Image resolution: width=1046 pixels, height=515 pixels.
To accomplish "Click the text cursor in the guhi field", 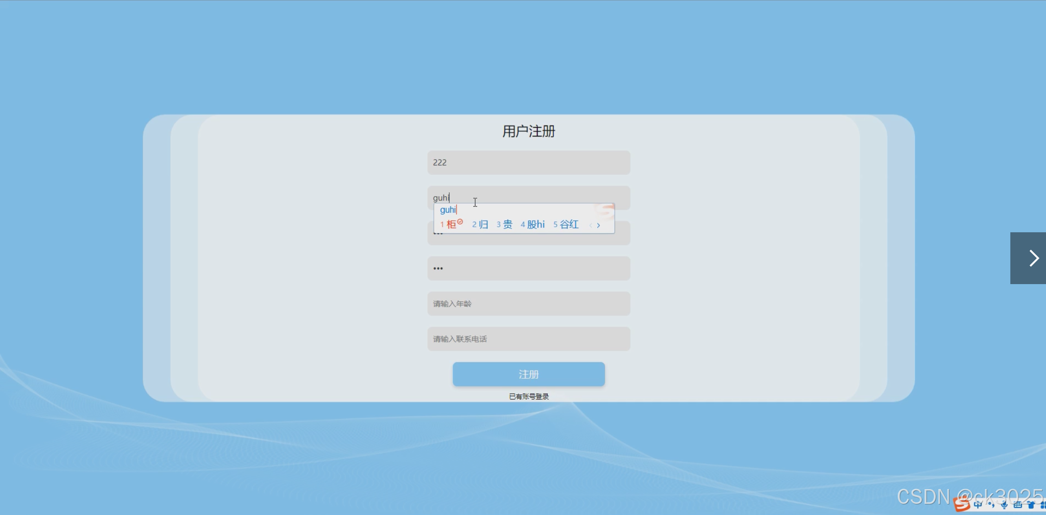I will click(x=475, y=202).
